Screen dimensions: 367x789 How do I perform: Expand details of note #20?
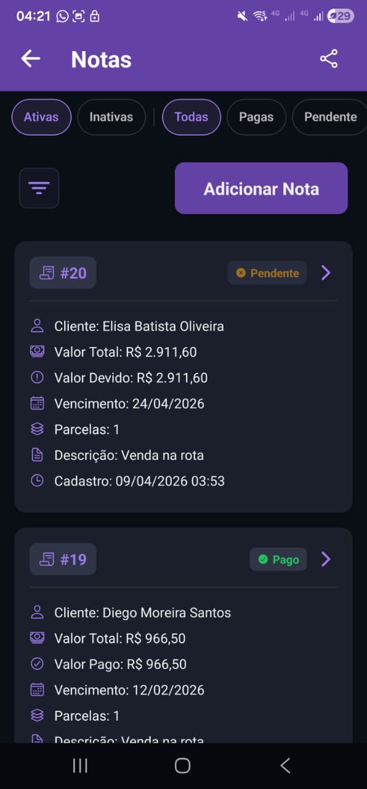pos(326,272)
